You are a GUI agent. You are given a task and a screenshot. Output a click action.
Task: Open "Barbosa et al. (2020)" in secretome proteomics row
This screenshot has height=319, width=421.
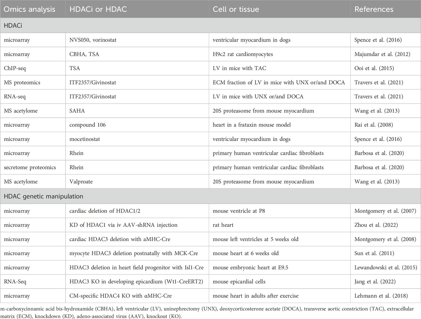tap(379, 168)
